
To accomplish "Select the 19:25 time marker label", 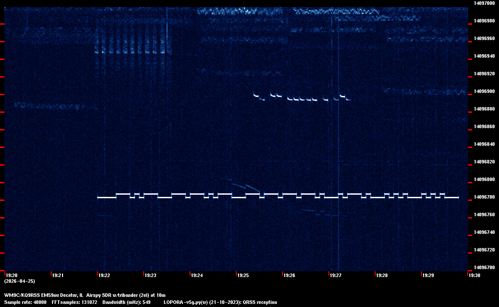I will pos(243,275).
